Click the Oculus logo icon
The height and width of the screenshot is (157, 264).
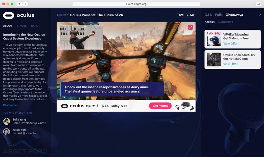point(9,15)
